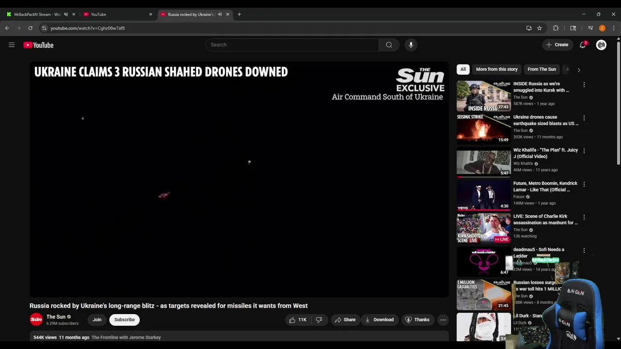
Task: Select More from this story chip
Action: [x=497, y=69]
